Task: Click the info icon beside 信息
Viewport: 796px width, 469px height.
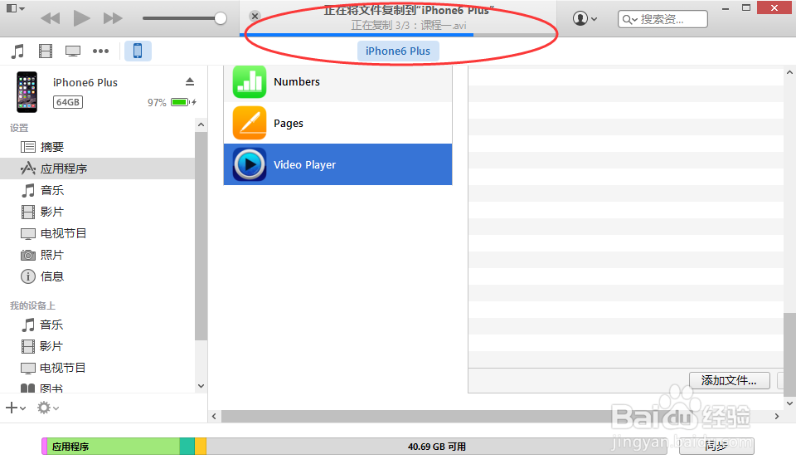Action: click(x=28, y=276)
